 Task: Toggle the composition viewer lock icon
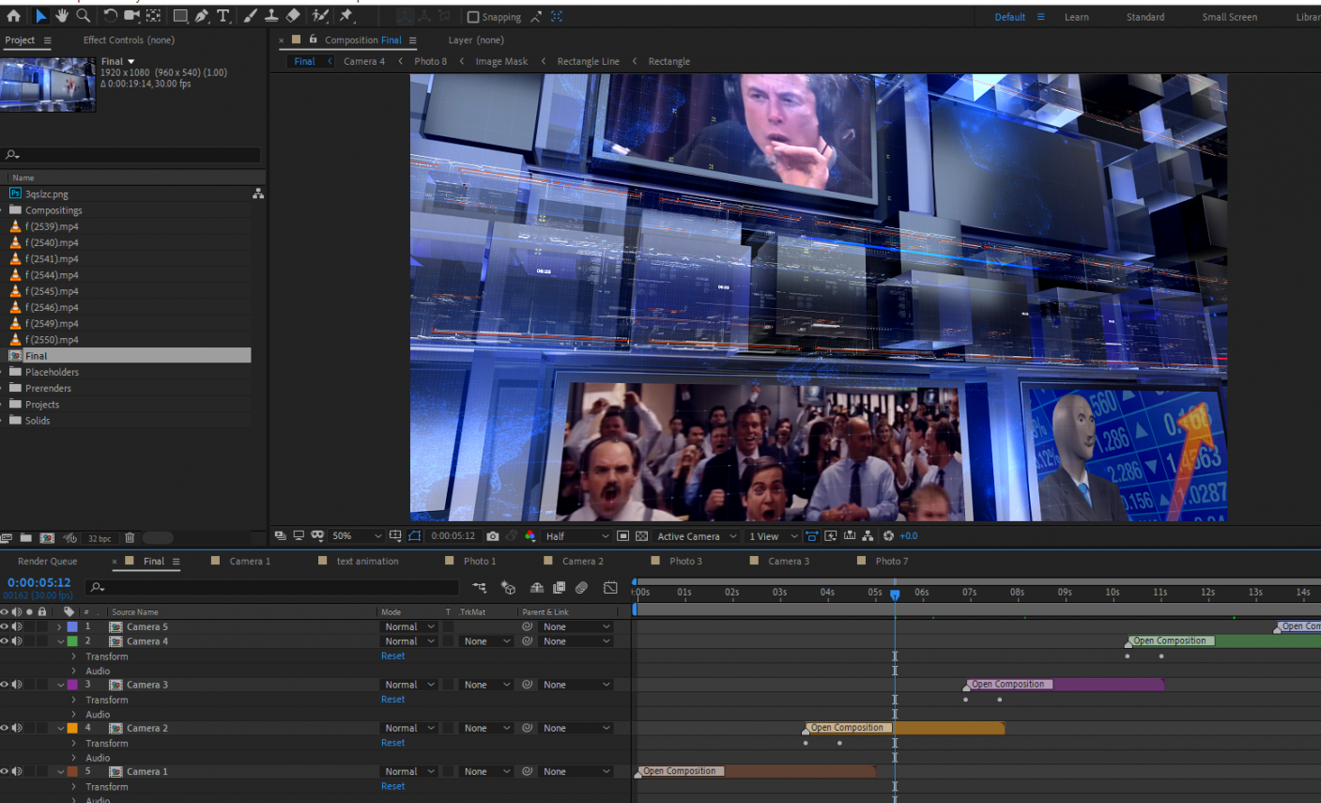tap(314, 39)
